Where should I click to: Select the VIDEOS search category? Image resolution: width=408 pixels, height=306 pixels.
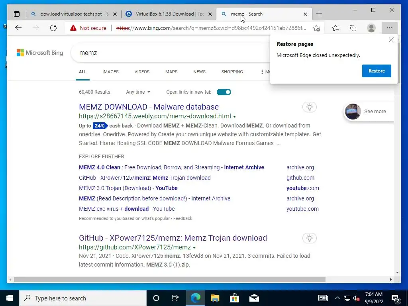click(142, 72)
